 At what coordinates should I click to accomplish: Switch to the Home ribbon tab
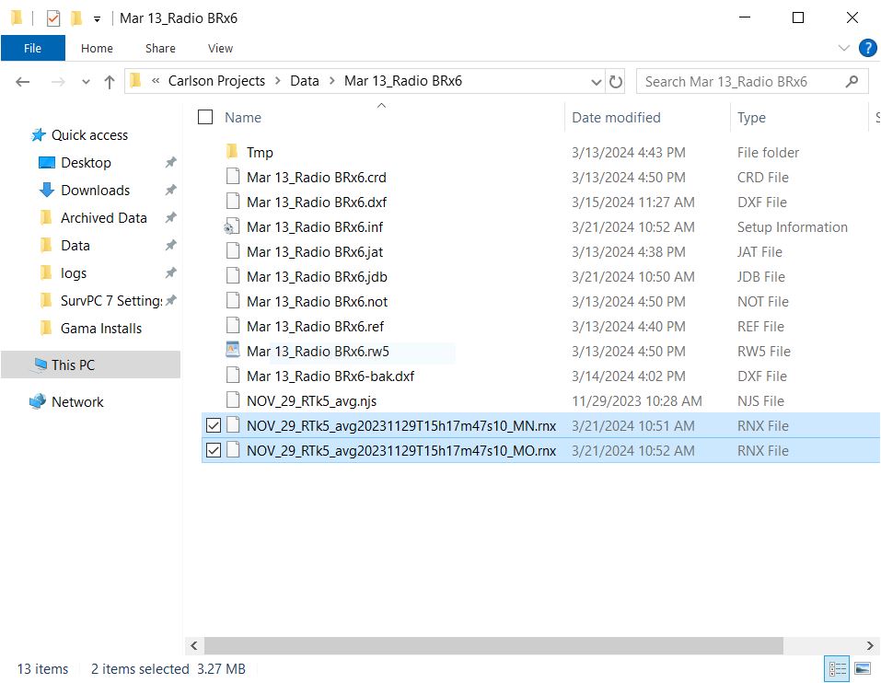pyautogui.click(x=97, y=48)
